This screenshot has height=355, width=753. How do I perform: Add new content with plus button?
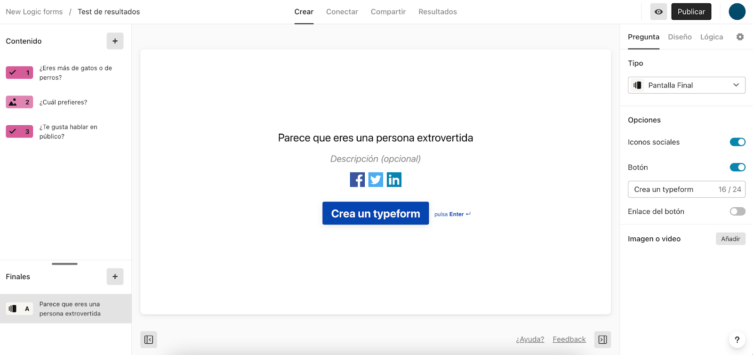click(x=115, y=41)
